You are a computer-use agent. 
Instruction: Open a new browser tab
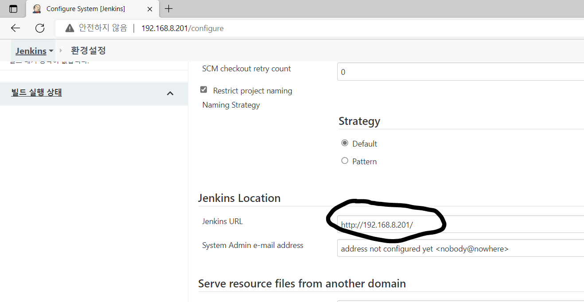[x=169, y=9]
